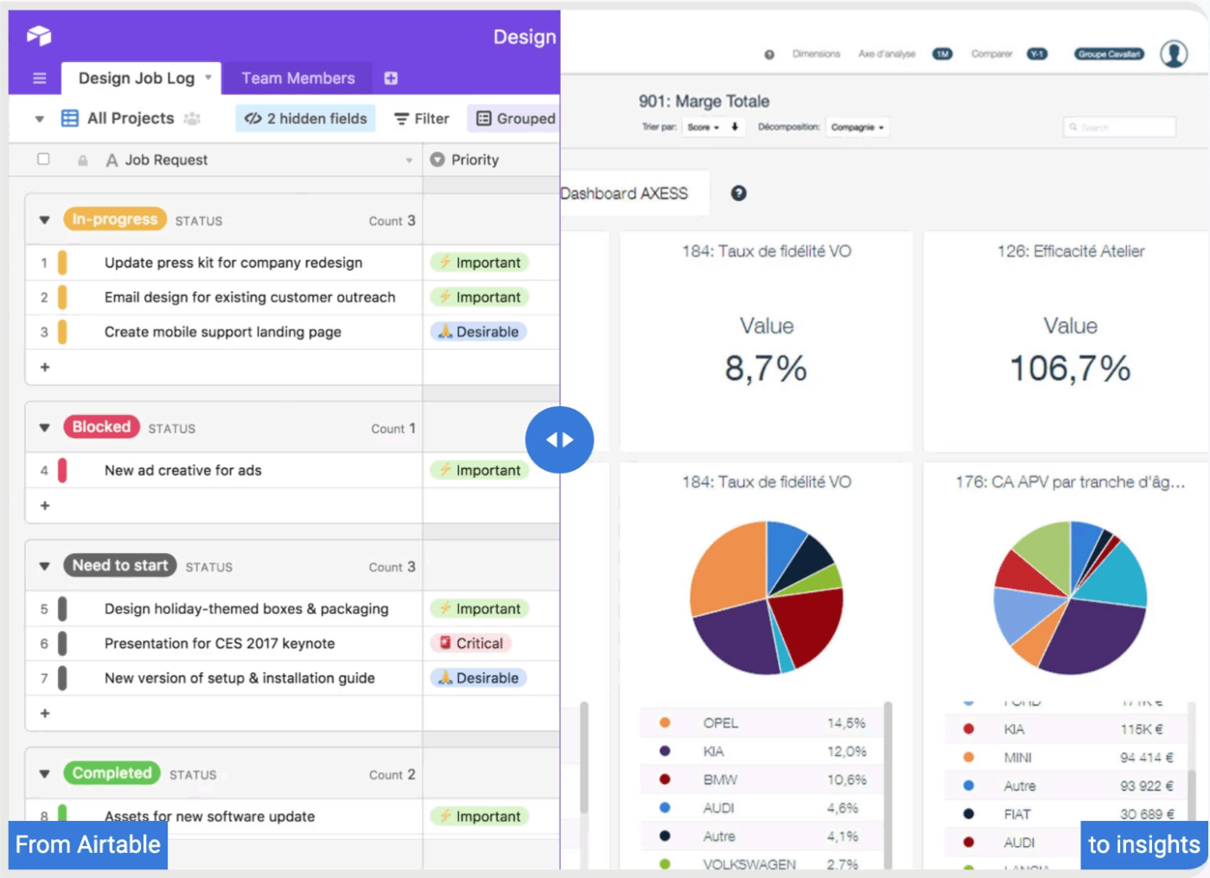
Task: Click the blue expand arrows divider icon
Action: 559,439
